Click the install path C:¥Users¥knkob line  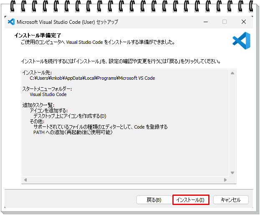point(92,78)
